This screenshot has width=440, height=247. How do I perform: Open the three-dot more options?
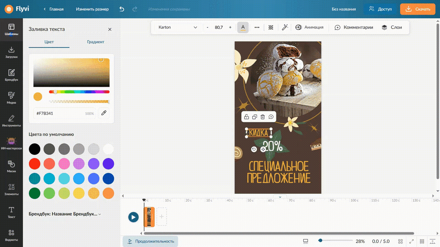(257, 27)
